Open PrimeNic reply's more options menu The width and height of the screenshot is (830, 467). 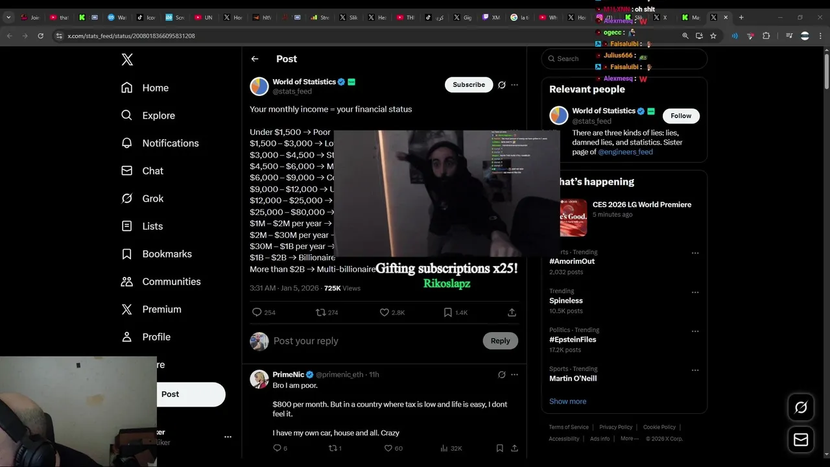click(514, 375)
